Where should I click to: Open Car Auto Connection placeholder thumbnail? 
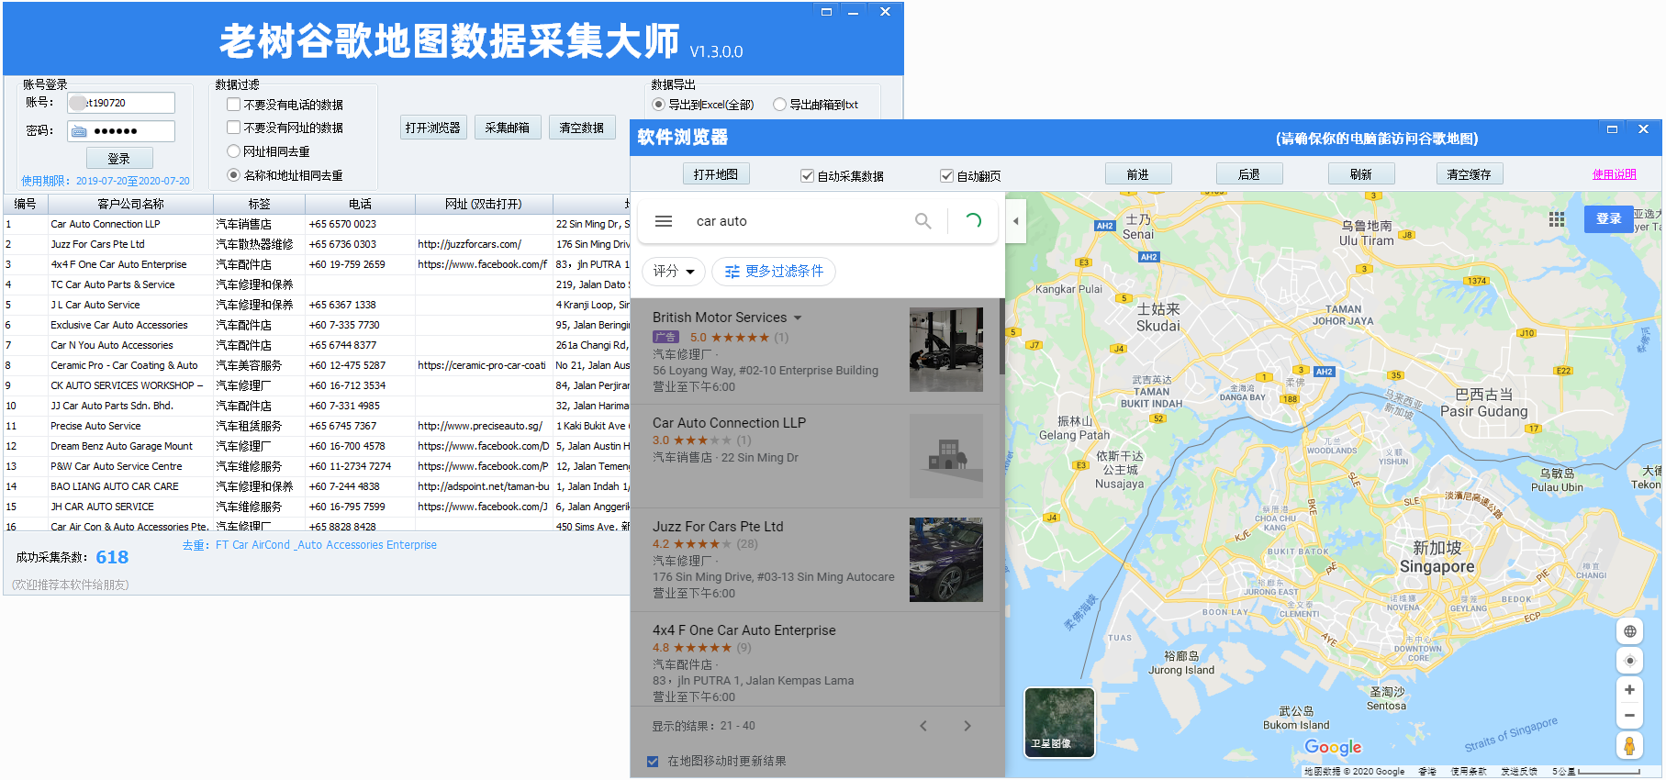coord(946,456)
